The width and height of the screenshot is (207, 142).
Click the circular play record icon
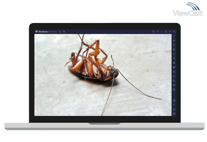pos(174,58)
